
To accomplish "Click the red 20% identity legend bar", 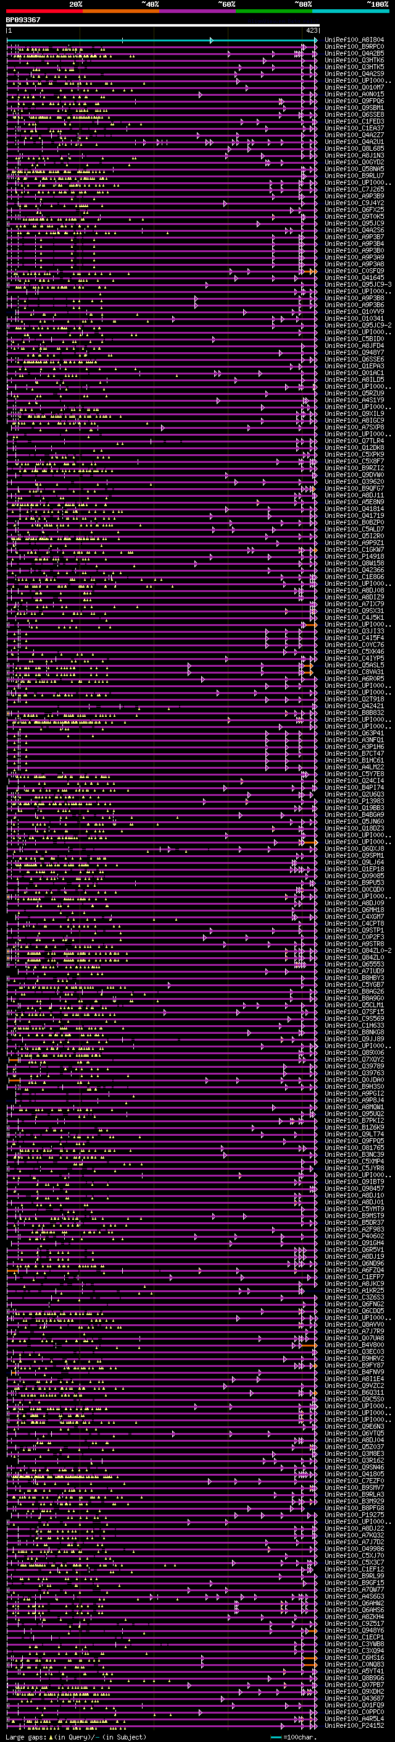I will pyautogui.click(x=44, y=11).
